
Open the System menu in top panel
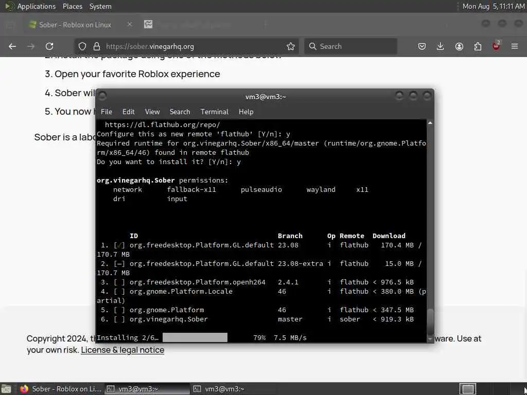coord(100,6)
